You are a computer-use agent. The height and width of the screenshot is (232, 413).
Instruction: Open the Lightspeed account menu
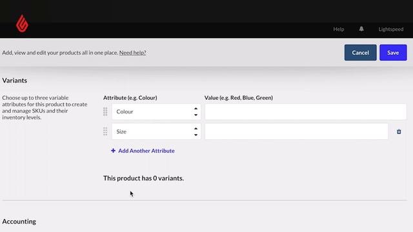point(391,29)
